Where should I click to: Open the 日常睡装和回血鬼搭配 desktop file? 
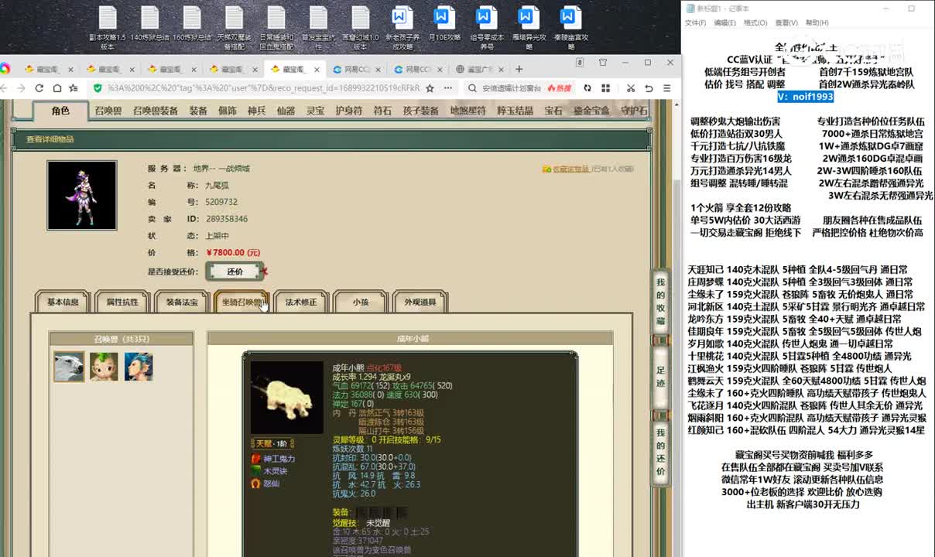(276, 28)
